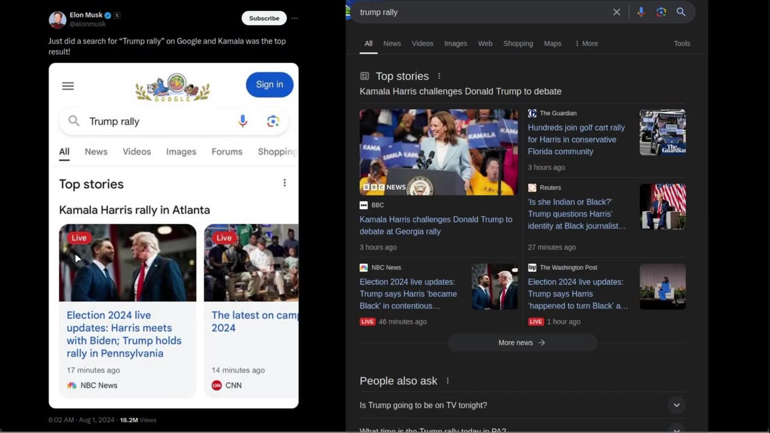Open 'The latest on camp' CNN headline
The height and width of the screenshot is (433, 770).
click(255, 321)
